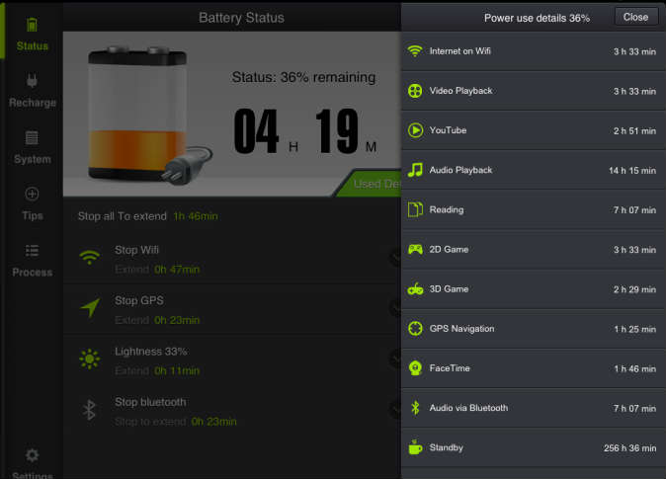Viewport: 666px width, 479px height.
Task: Close the Power use details panel
Action: point(635,17)
